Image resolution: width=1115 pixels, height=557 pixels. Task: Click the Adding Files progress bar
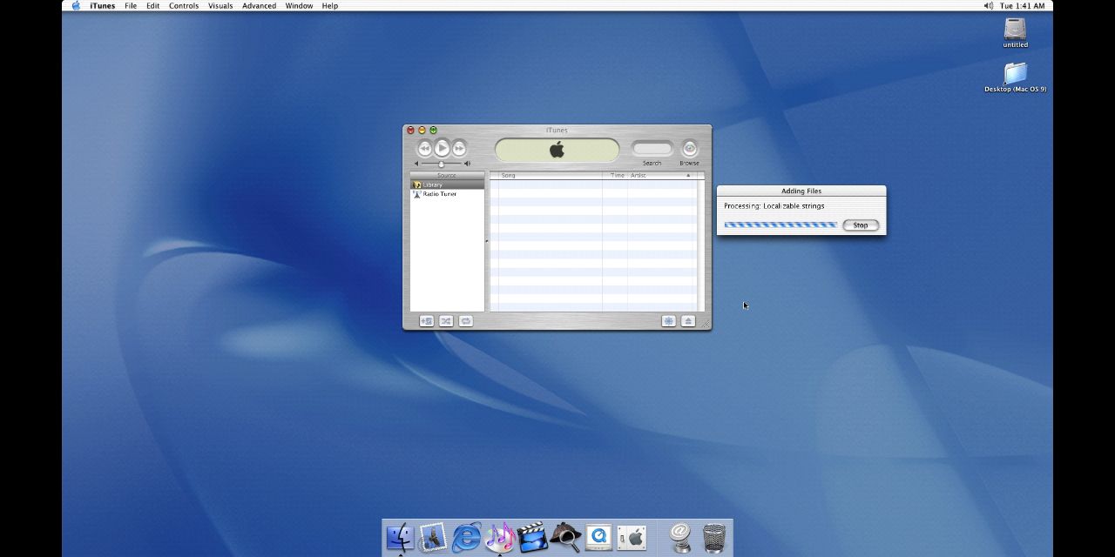point(780,225)
